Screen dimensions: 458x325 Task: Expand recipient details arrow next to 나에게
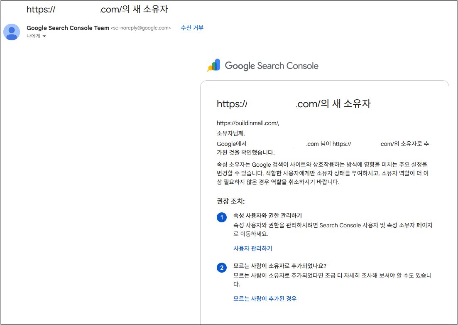(x=44, y=36)
